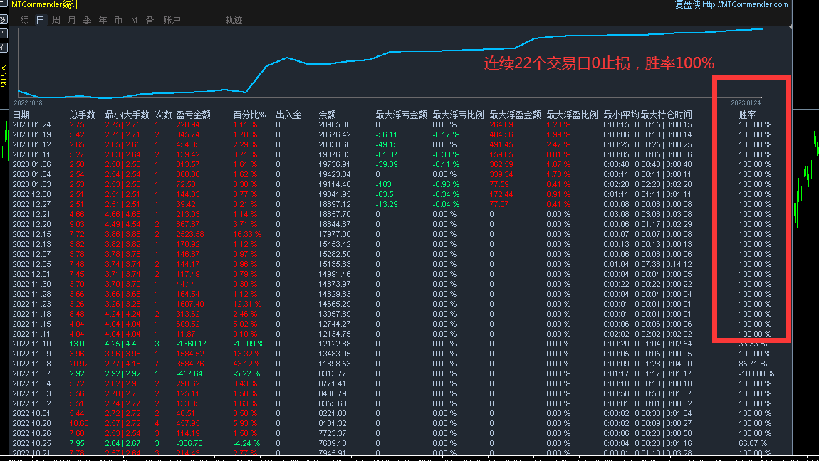Click loss -336.73 in 2022.10.25 row
819x461 pixels.
coord(189,443)
